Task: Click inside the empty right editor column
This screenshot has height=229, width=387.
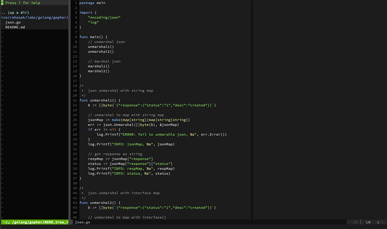Action: pyautogui.click(x=319, y=113)
